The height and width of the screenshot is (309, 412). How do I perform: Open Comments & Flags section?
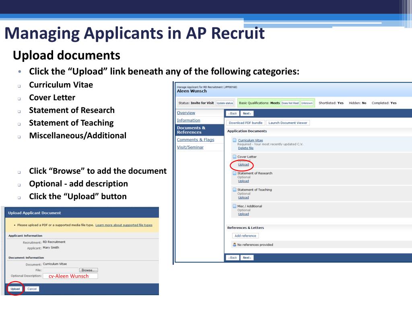coord(196,140)
